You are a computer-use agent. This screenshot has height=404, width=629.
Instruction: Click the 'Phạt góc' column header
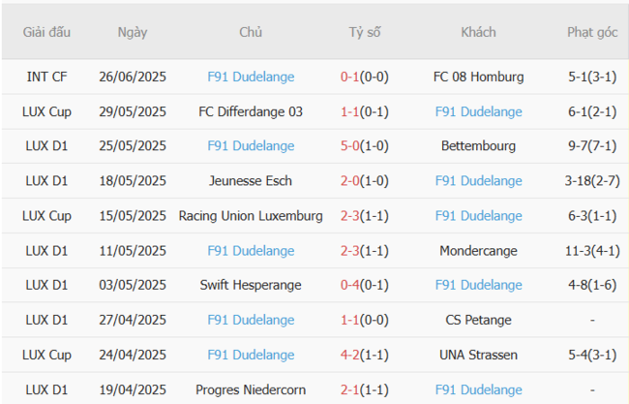592,32
